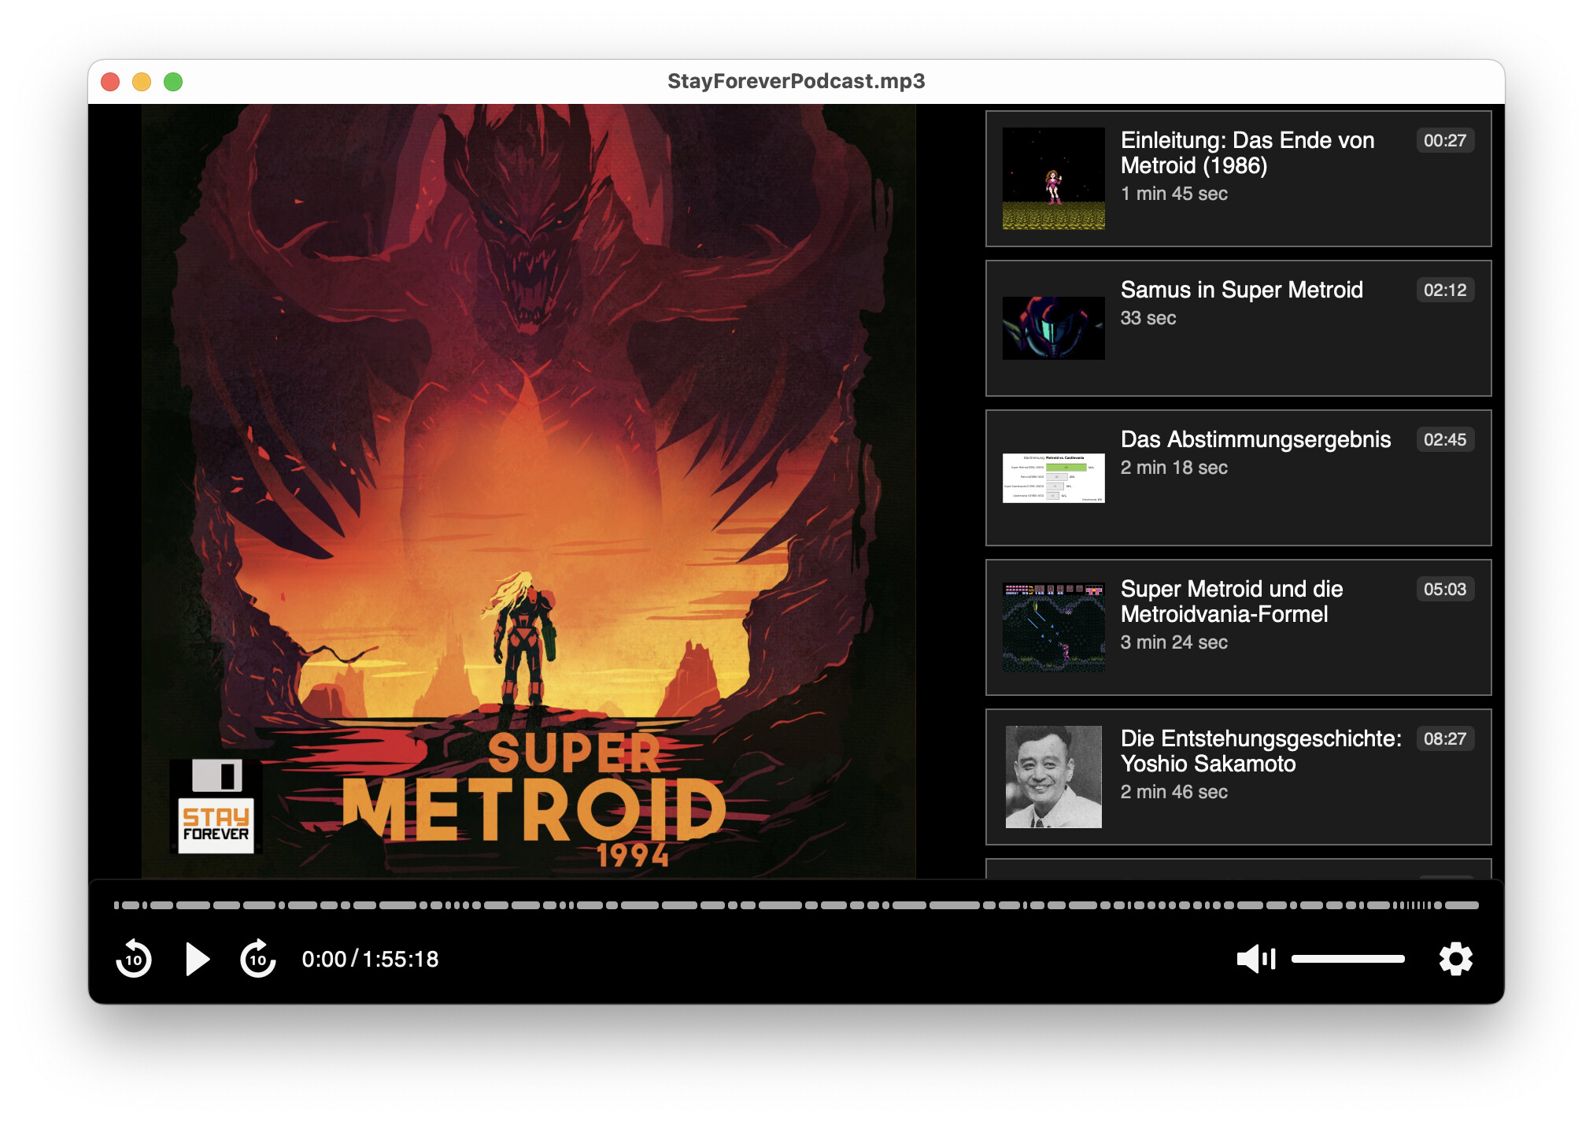Jump to chapter 'Samus in Super Metroid'

1238,328
